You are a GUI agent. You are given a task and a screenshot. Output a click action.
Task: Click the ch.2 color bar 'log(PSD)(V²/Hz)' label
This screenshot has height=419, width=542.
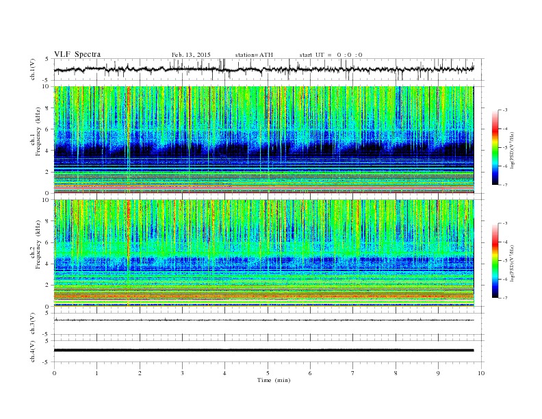point(513,263)
